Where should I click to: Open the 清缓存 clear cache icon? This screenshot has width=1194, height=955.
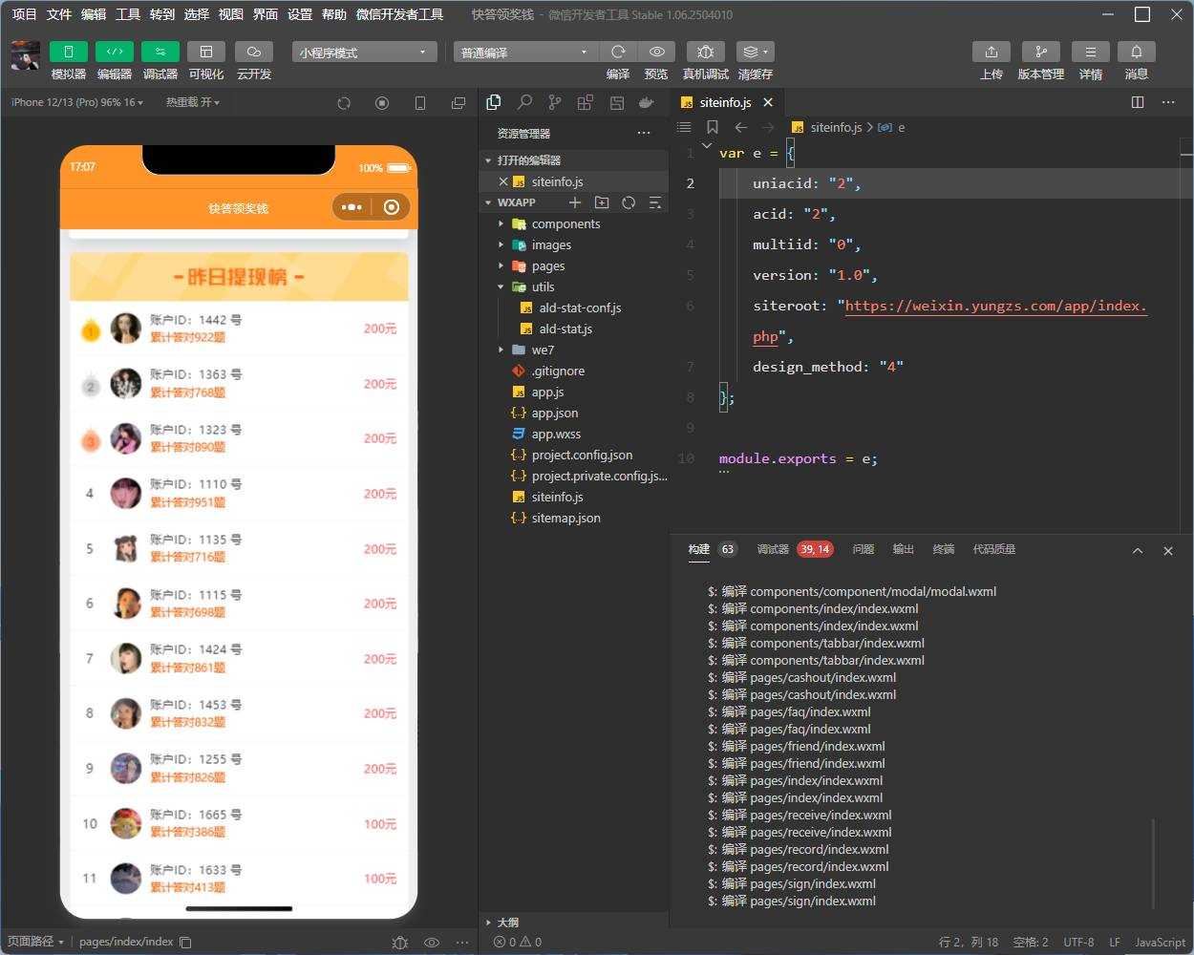[755, 52]
